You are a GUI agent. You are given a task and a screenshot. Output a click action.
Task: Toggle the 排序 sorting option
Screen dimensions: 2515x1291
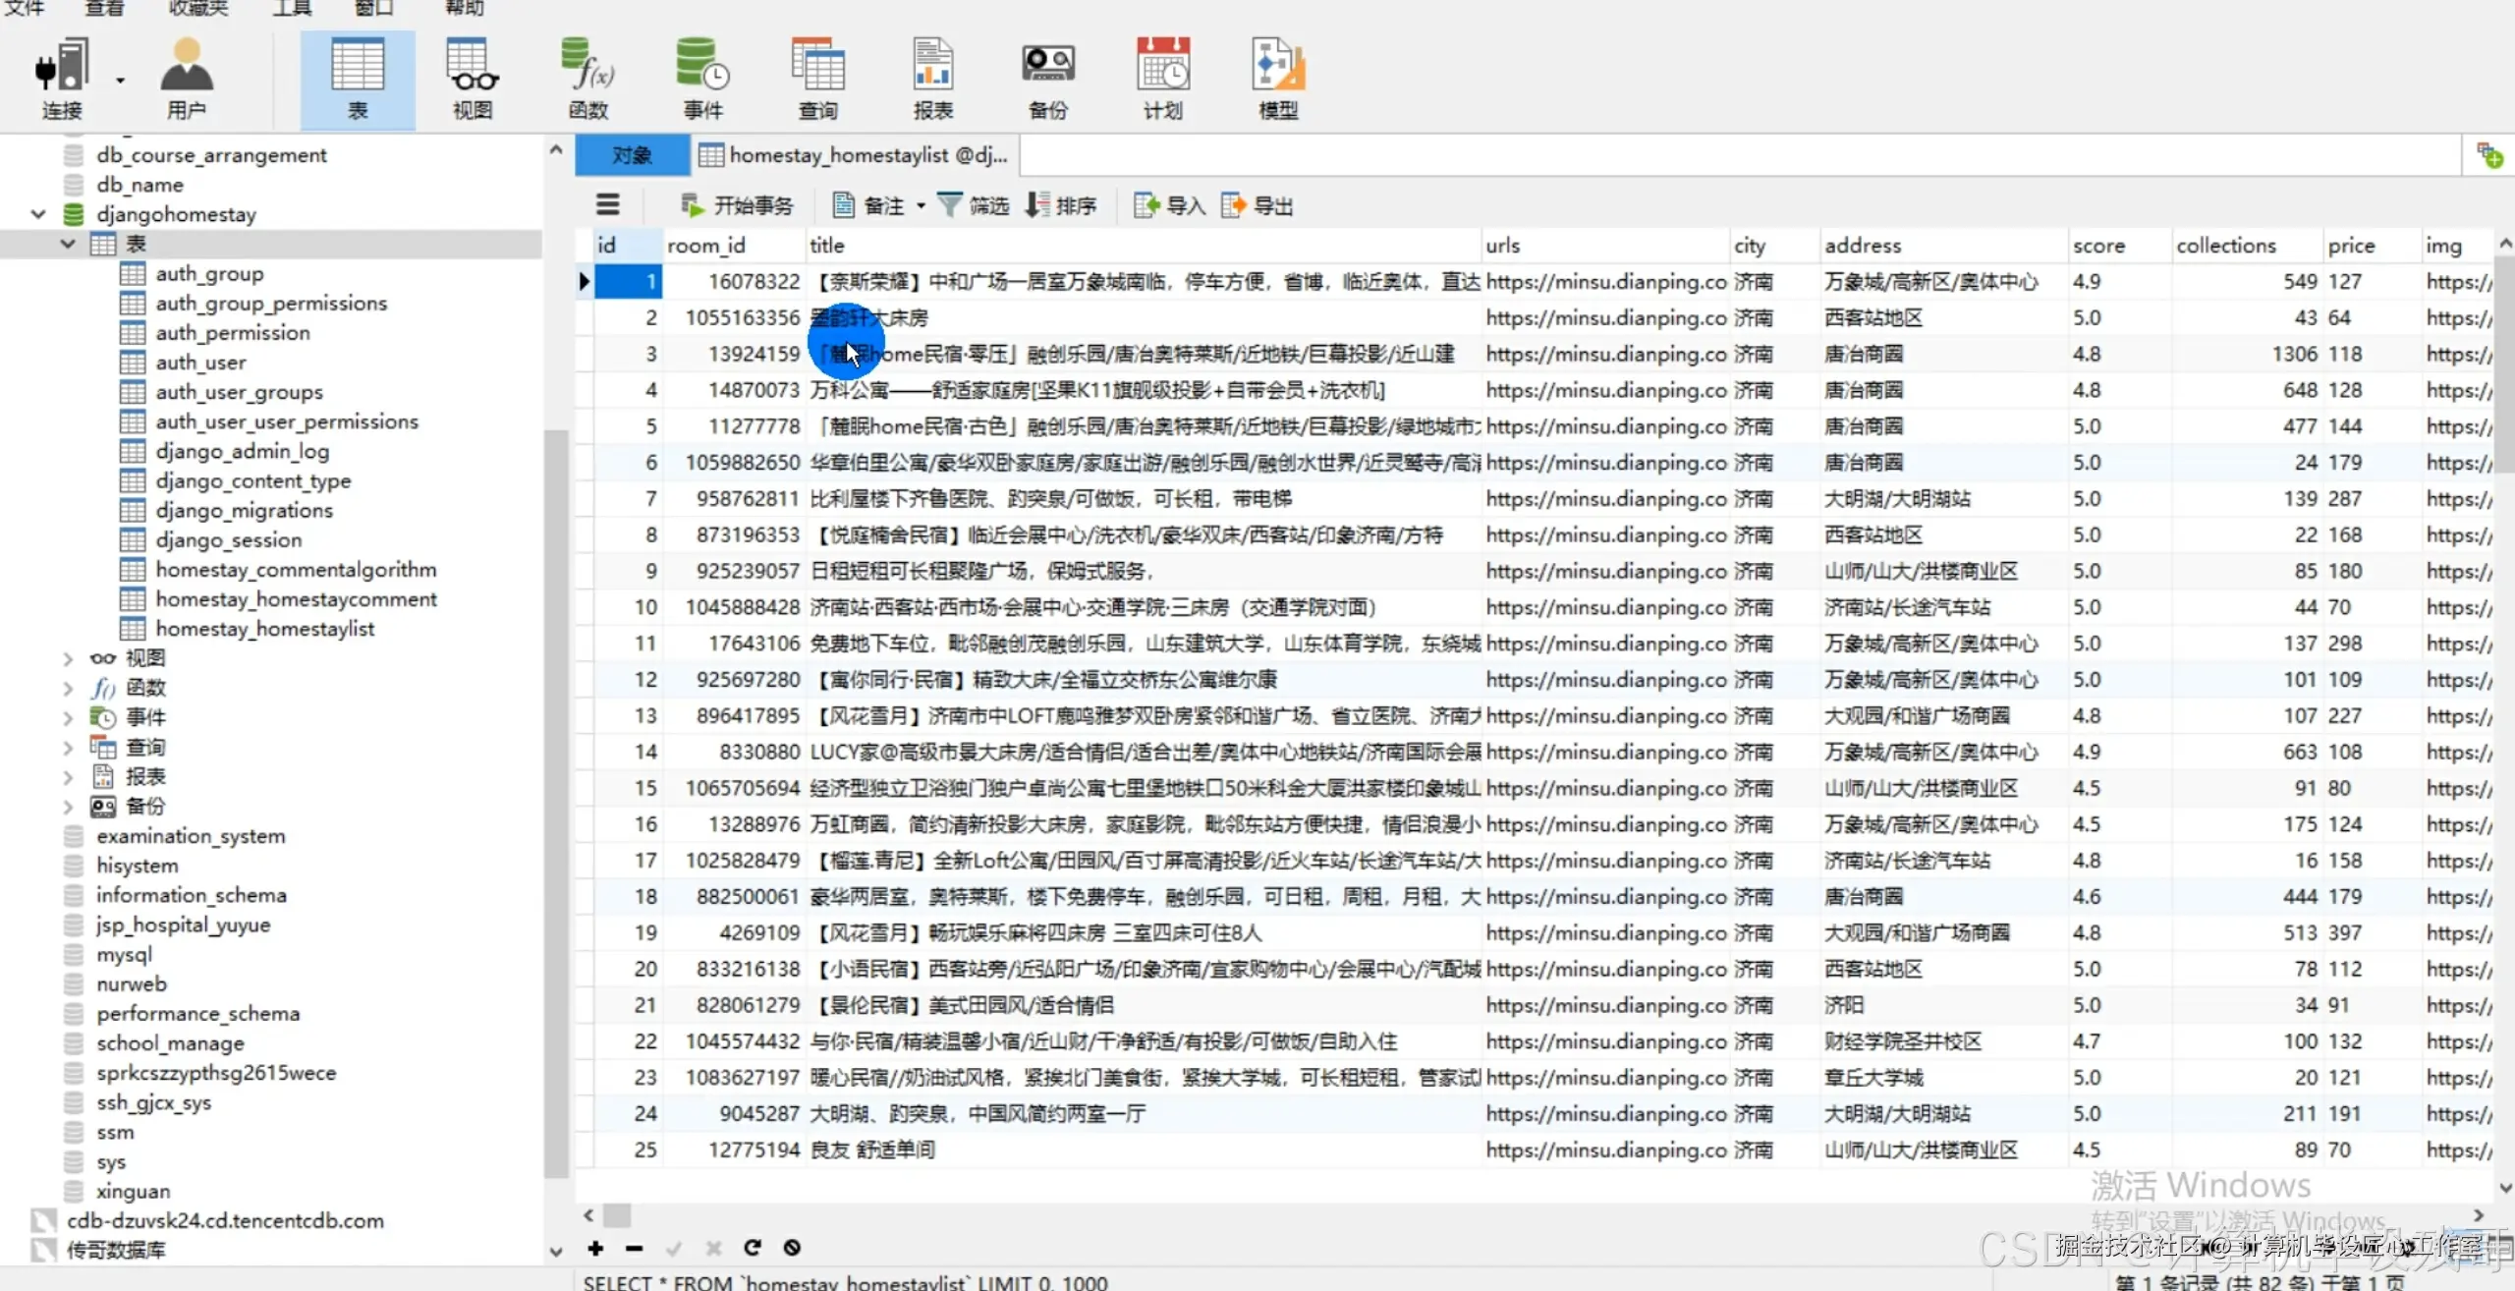coord(1061,205)
